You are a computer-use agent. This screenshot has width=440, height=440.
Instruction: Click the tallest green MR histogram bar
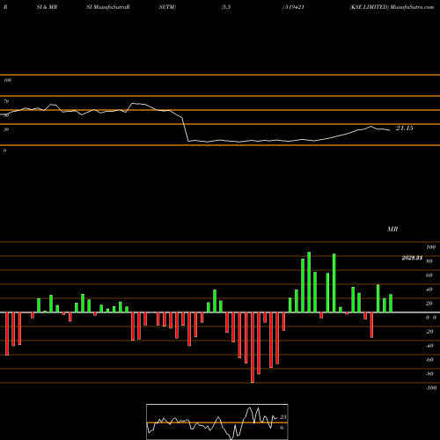[x=309, y=282]
